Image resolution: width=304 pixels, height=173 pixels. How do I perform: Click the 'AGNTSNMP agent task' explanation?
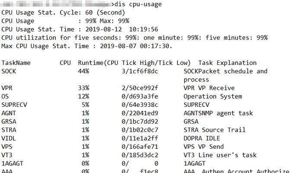tap(218, 113)
